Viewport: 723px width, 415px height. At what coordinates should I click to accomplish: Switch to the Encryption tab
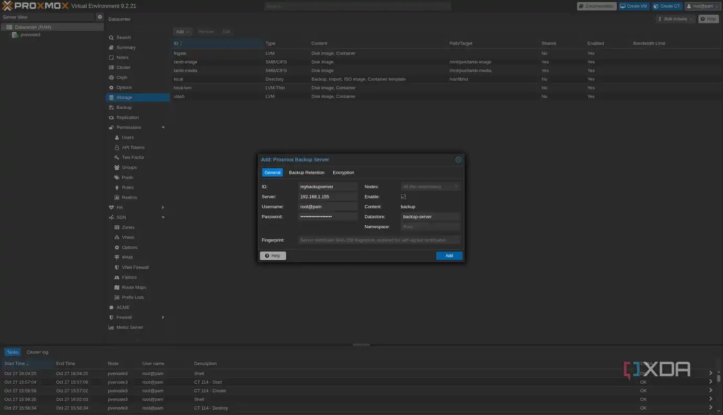(343, 172)
